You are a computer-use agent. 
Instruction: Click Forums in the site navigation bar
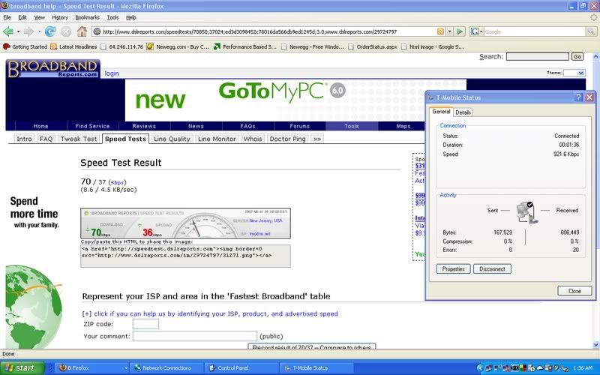pos(299,126)
